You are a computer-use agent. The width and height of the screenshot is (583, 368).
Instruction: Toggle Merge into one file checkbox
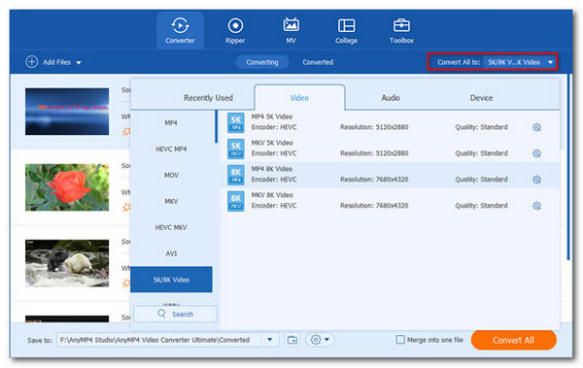point(400,340)
